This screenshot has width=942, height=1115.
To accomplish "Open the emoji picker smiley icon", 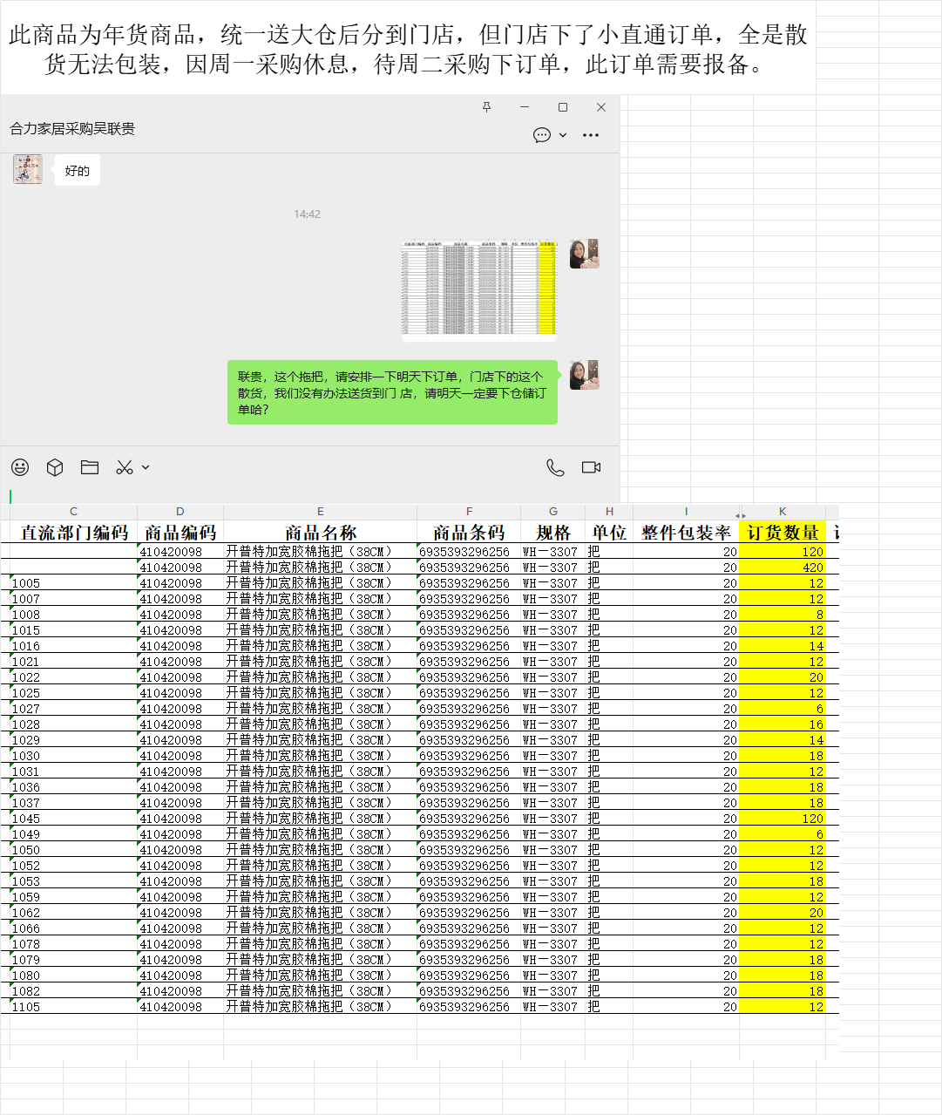I will click(20, 467).
